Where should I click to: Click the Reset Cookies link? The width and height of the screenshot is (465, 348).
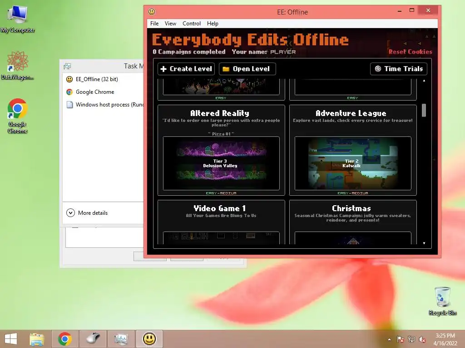410,52
